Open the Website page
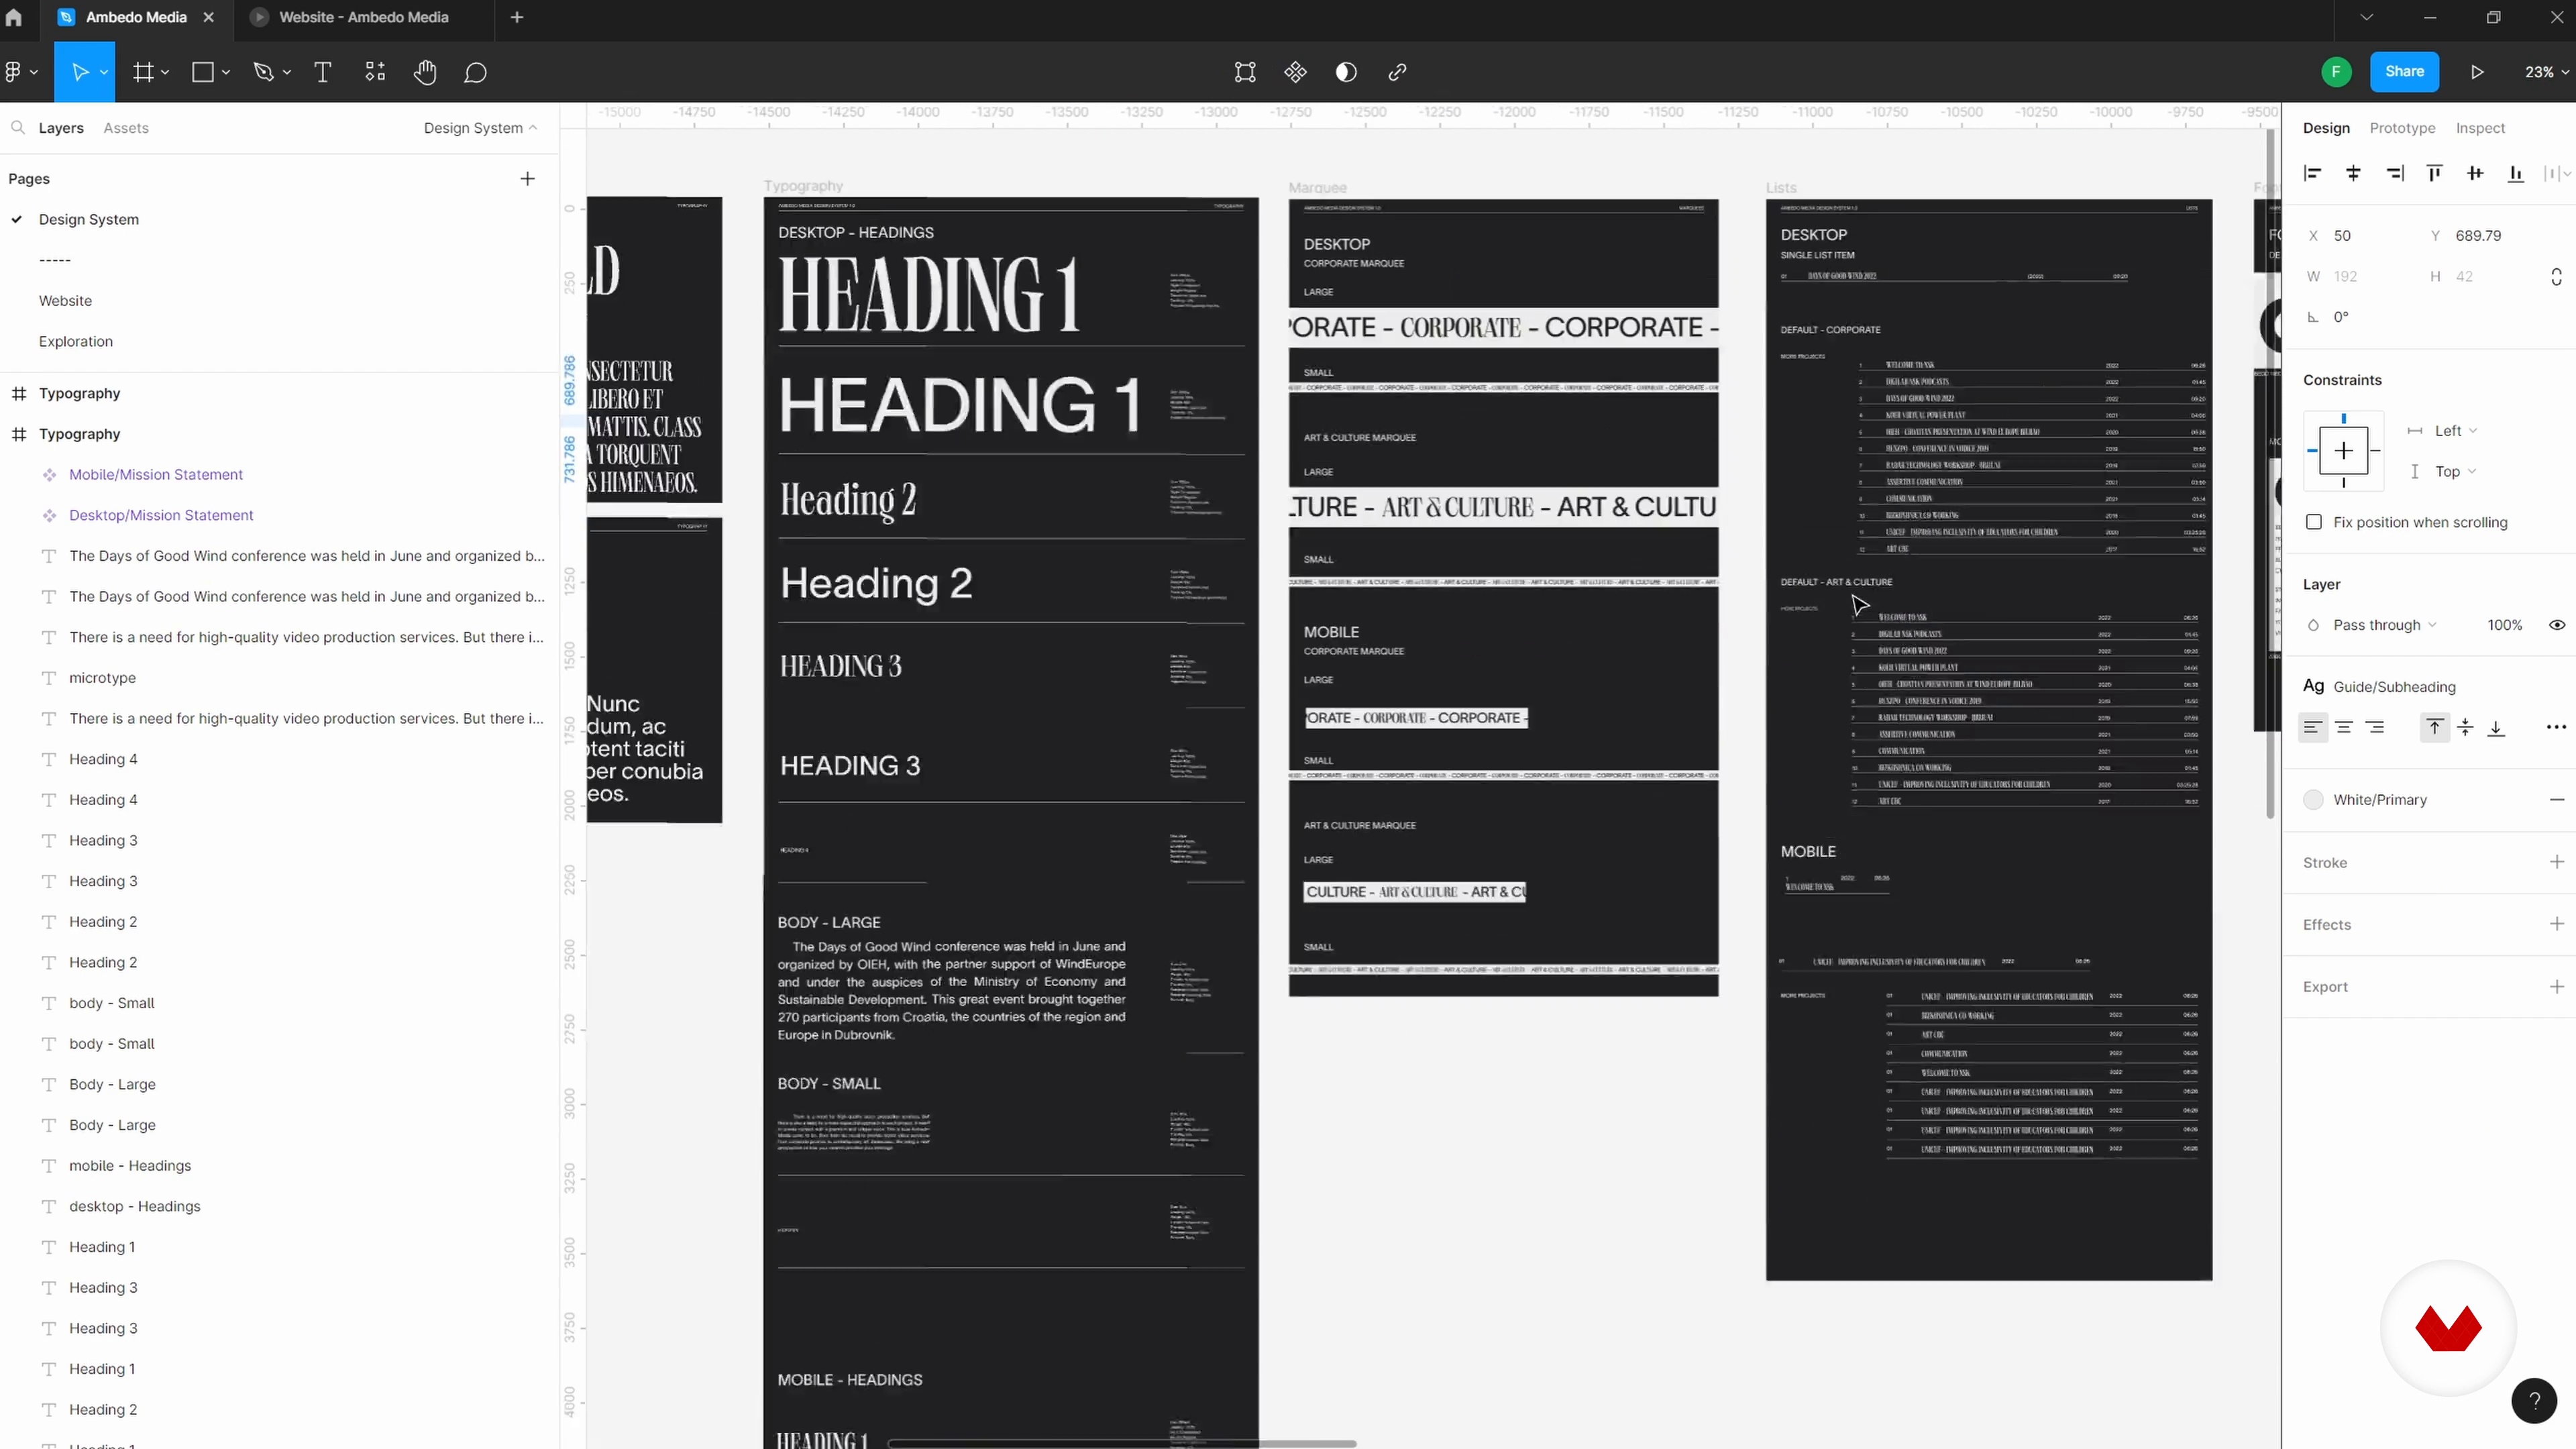 65,301
